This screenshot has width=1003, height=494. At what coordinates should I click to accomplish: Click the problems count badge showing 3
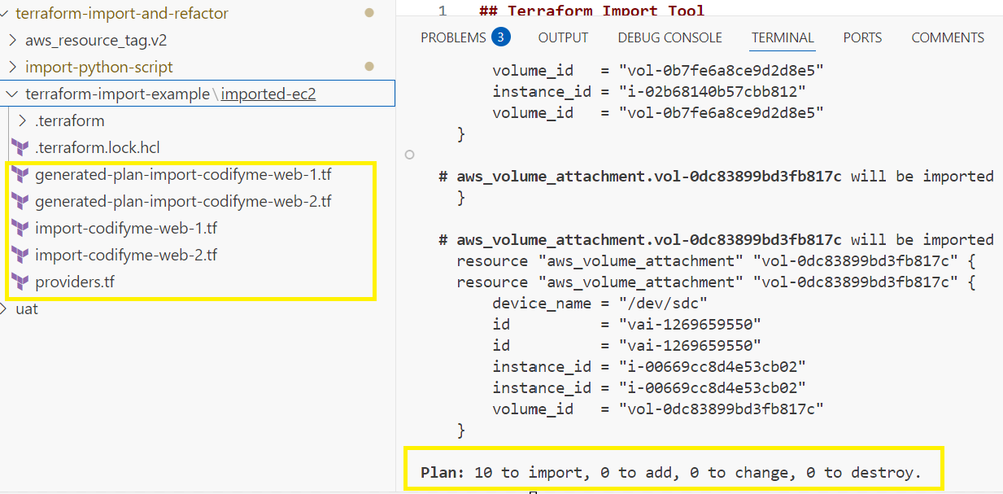pyautogui.click(x=500, y=37)
